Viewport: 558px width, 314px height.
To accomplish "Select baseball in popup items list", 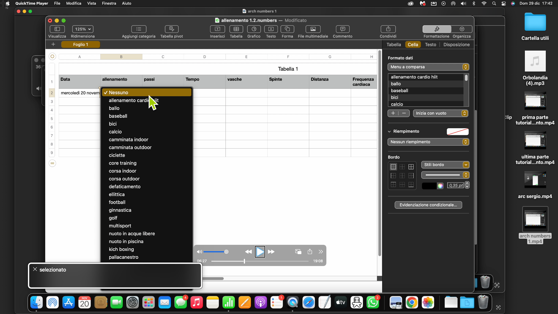I will (426, 91).
